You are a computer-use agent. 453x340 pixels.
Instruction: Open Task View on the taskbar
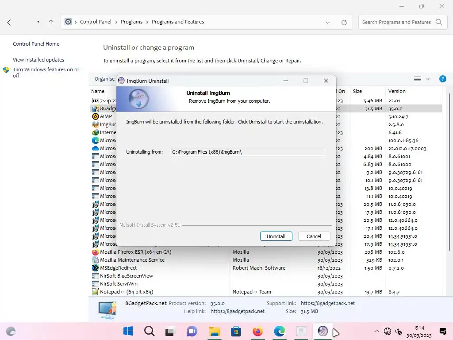click(169, 331)
